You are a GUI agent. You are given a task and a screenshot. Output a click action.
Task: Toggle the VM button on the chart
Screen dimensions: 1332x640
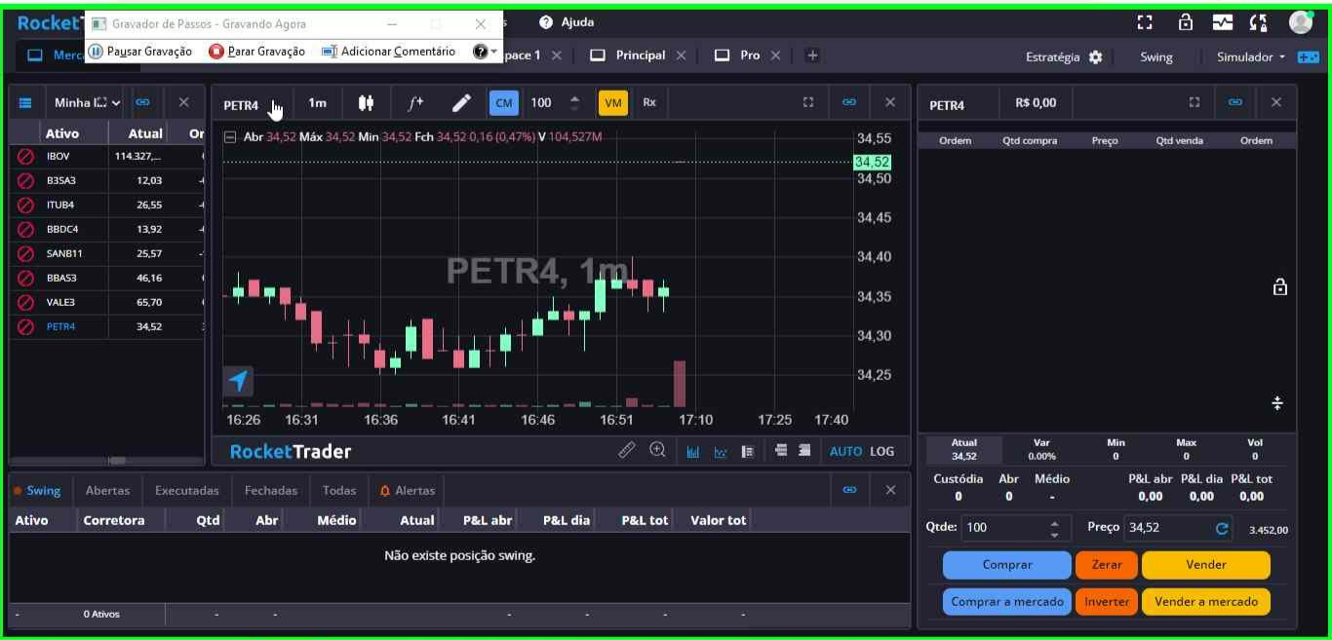click(613, 103)
